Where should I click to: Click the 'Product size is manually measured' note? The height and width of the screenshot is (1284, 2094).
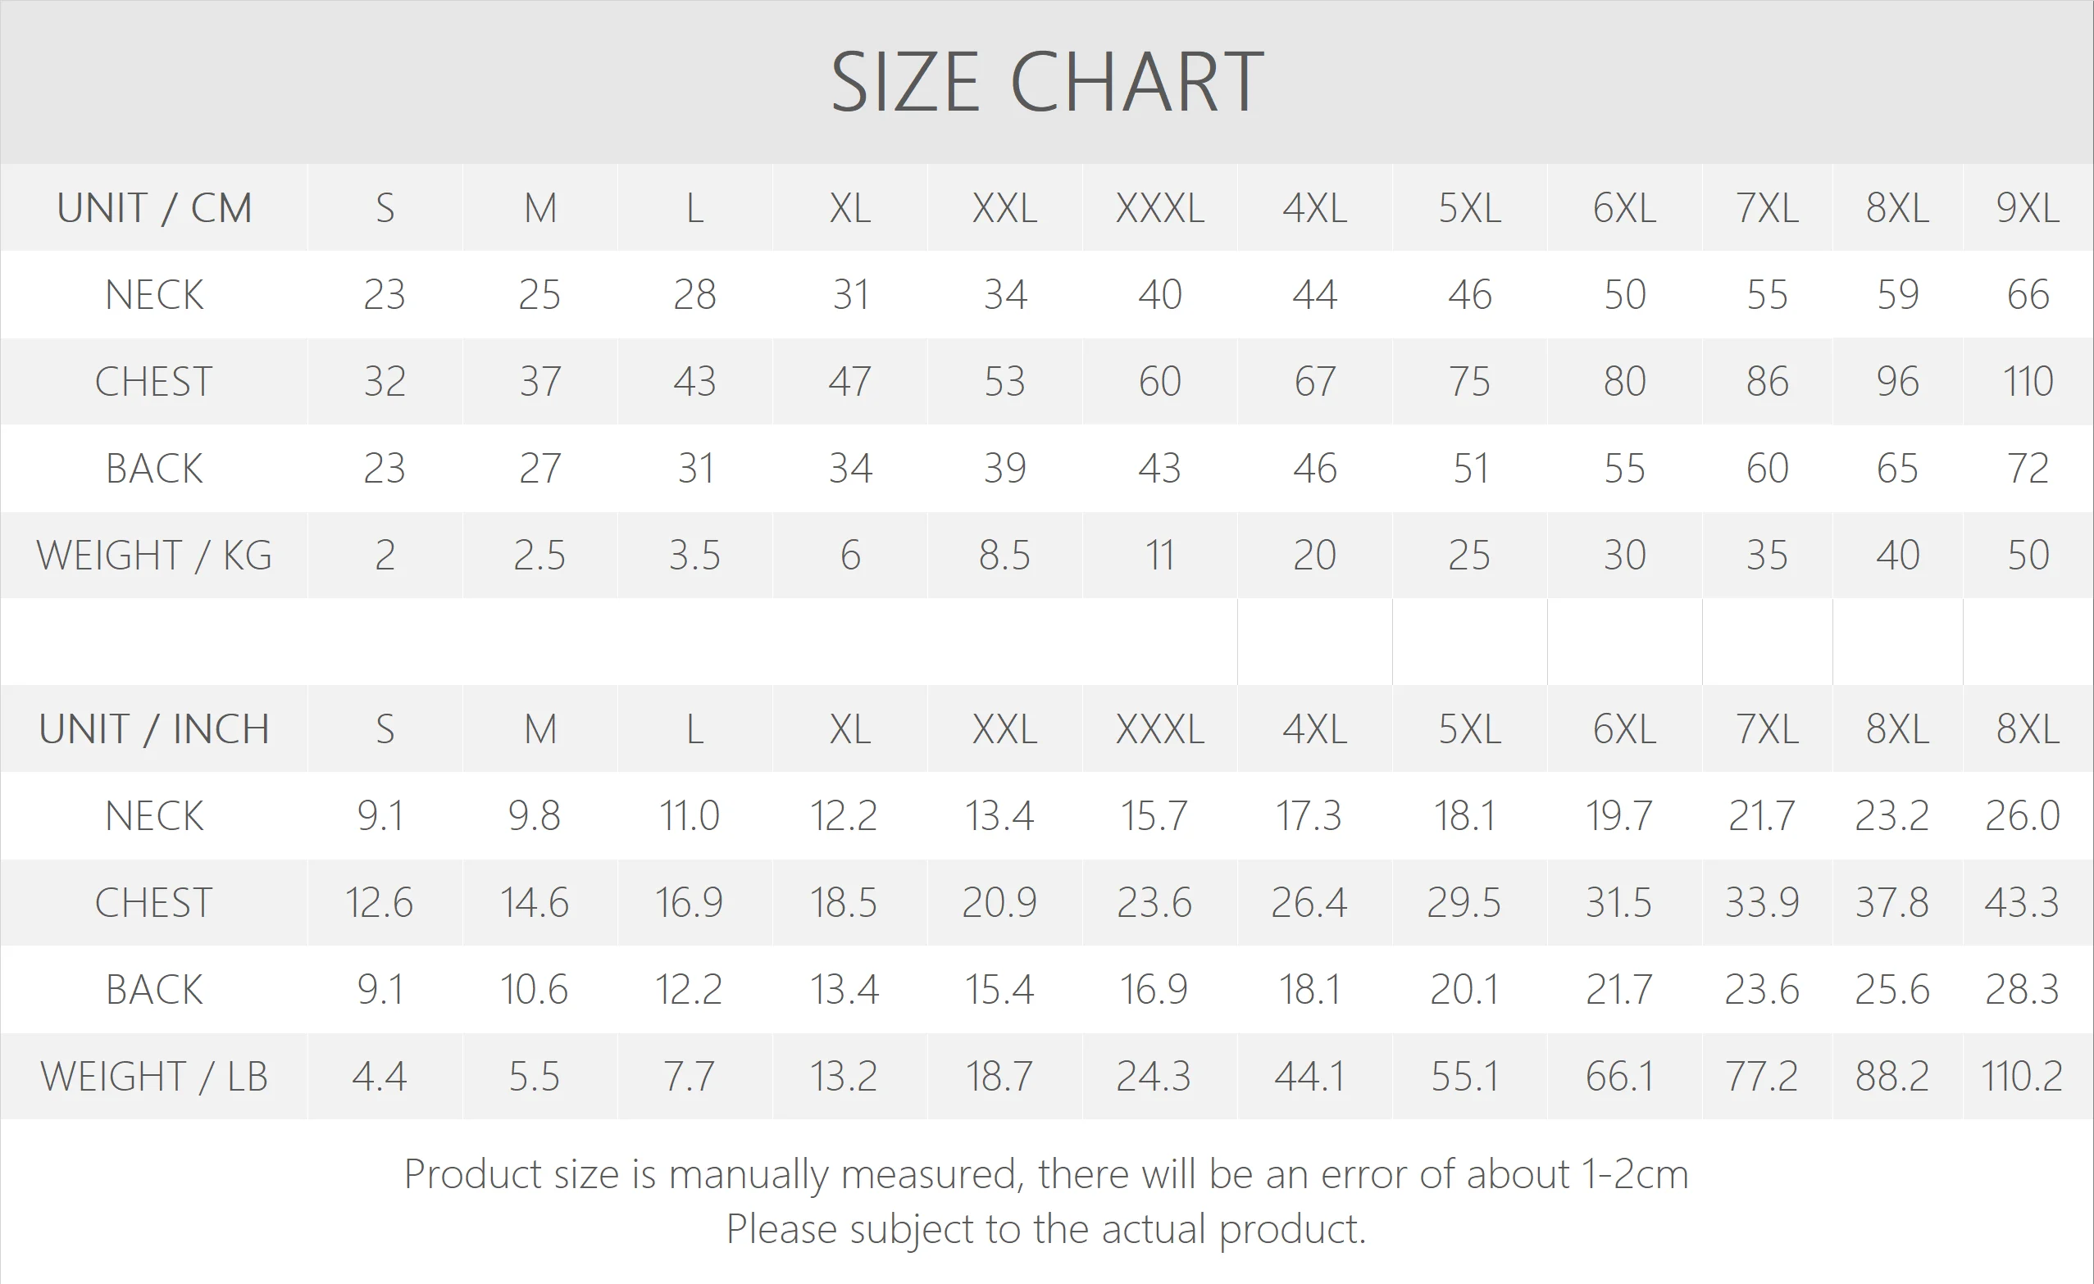[1046, 1174]
